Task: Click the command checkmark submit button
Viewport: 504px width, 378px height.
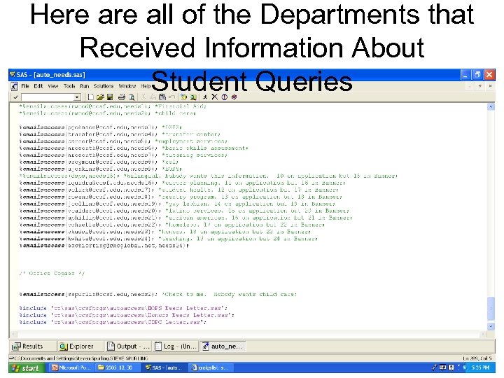Action: coord(15,97)
